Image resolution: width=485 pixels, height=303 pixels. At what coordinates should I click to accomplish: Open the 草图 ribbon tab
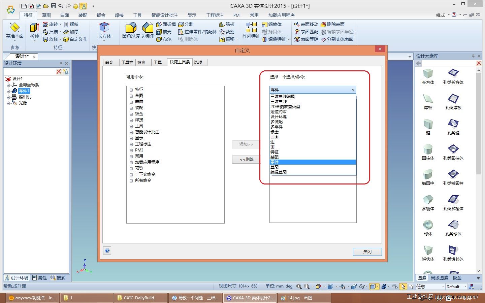click(x=46, y=15)
